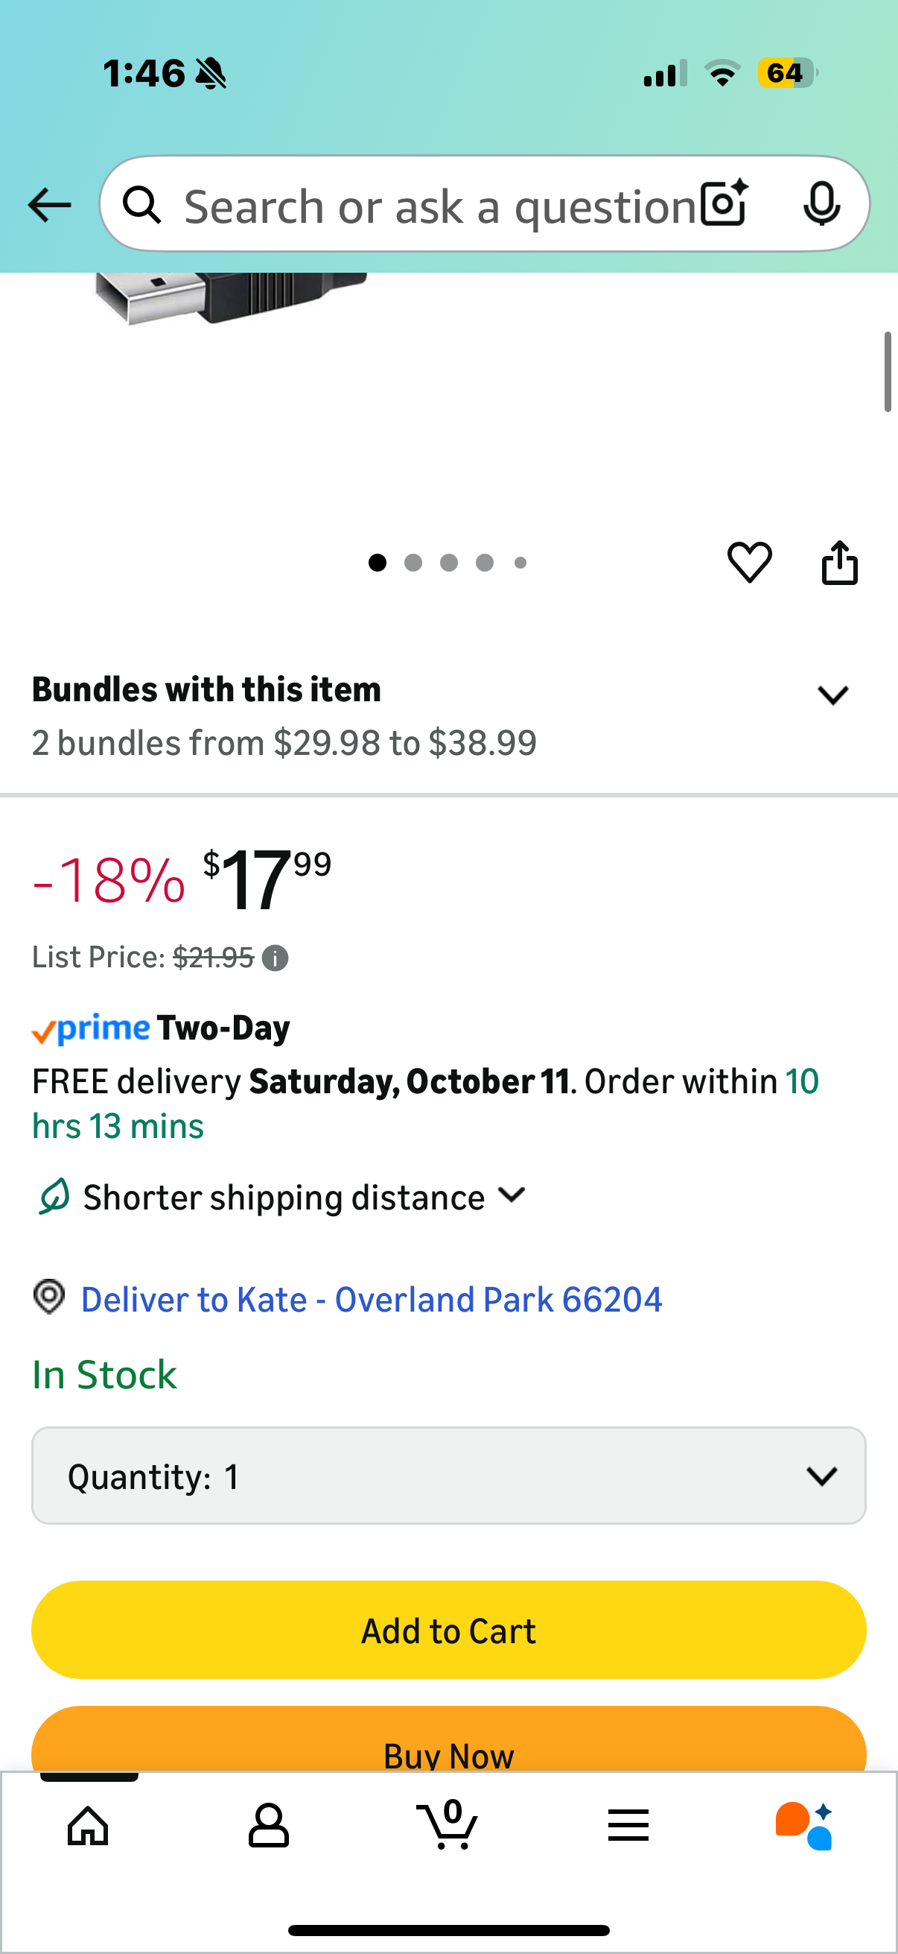Image resolution: width=898 pixels, height=1954 pixels.
Task: Open the Rufus AI assistant icon
Action: [x=804, y=1826]
